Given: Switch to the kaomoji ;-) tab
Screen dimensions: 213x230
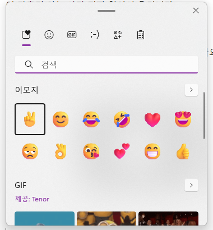Looking at the screenshot, I should [95, 35].
